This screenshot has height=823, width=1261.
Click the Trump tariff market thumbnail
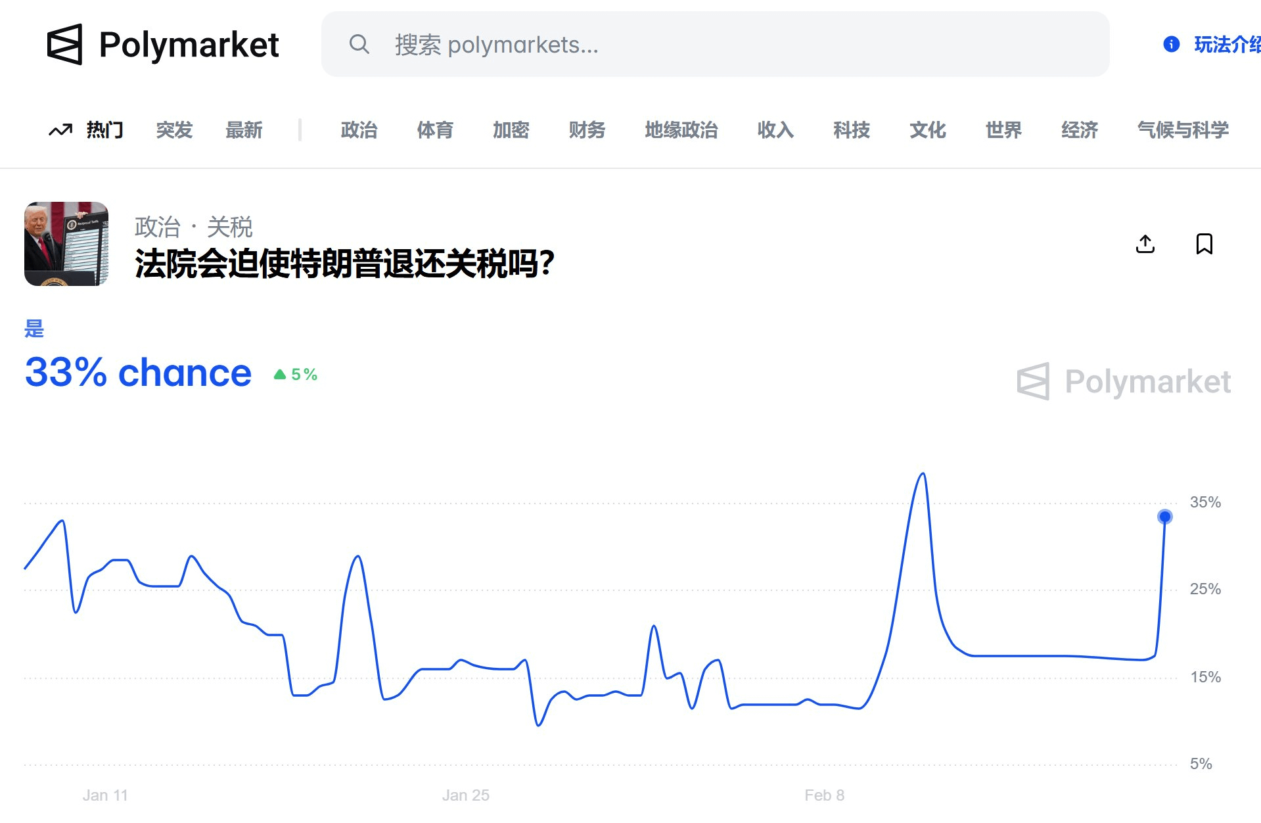tap(66, 244)
